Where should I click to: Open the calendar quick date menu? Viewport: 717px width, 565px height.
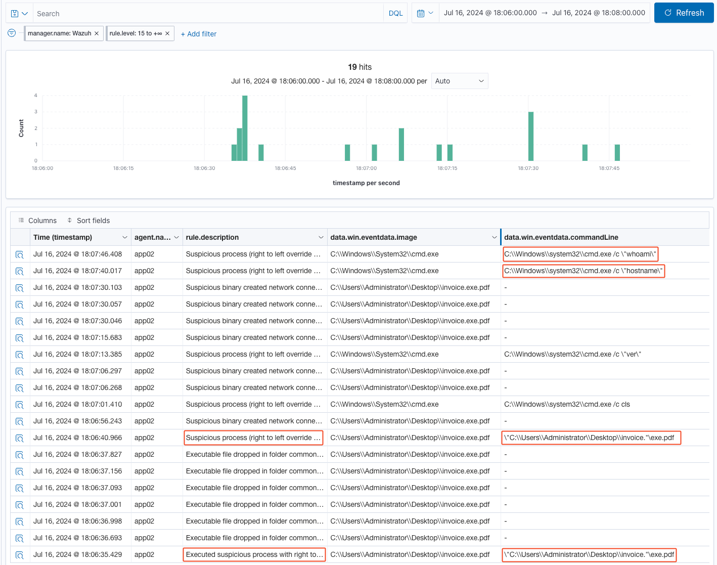(425, 13)
